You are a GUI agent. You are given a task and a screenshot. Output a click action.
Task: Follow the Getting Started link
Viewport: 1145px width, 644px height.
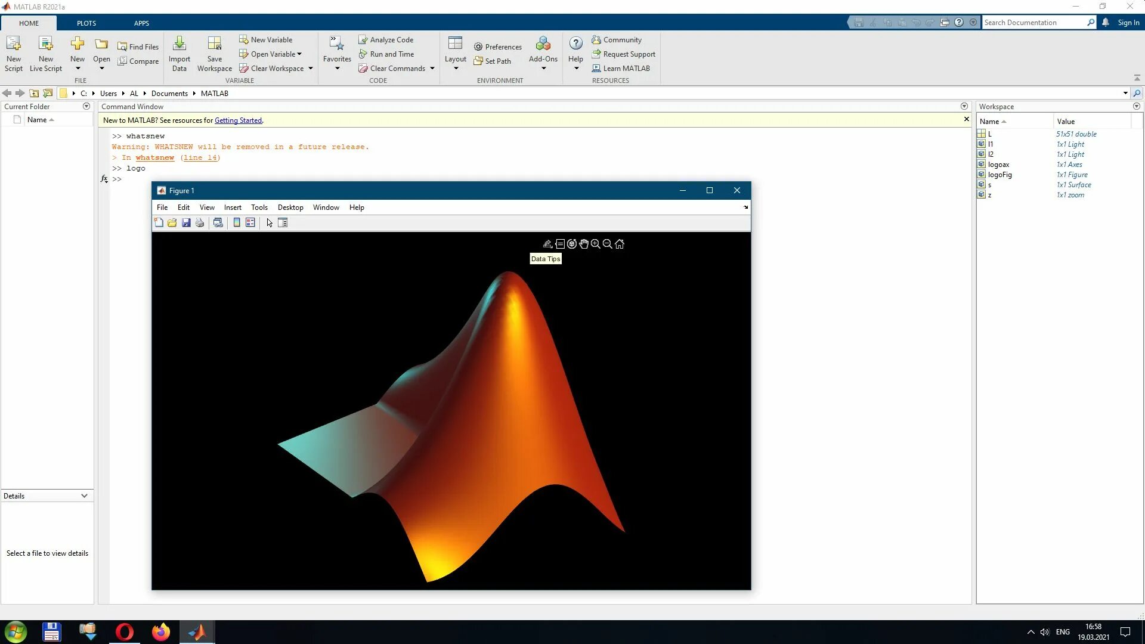click(x=238, y=120)
